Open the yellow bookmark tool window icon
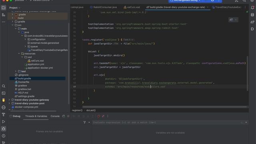This screenshot has width=256, height=144. [x=4, y=100]
